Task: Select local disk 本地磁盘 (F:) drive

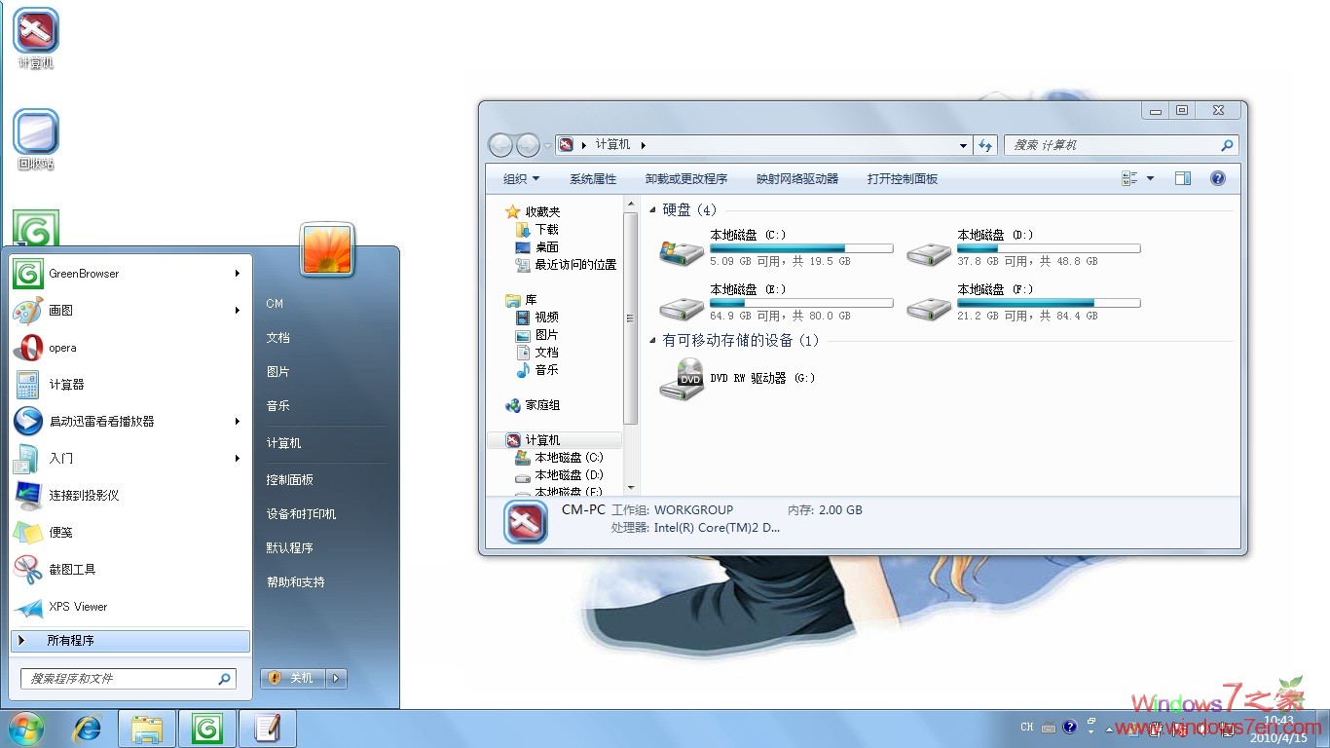Action: click(1023, 303)
